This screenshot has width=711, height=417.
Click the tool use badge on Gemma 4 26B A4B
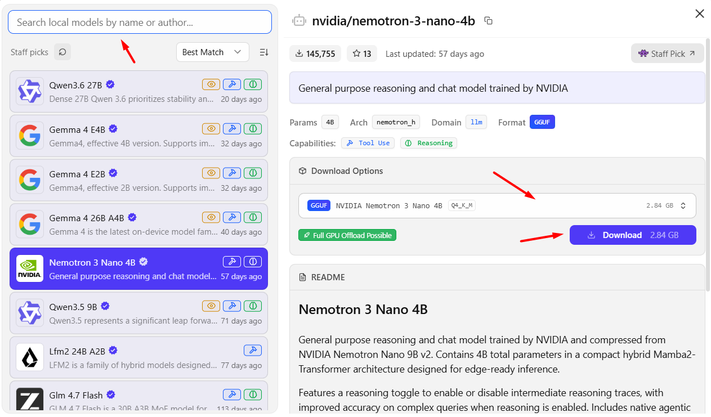point(232,217)
